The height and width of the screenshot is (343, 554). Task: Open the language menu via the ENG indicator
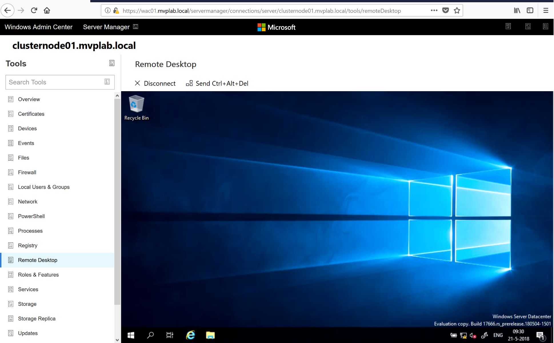pos(498,335)
